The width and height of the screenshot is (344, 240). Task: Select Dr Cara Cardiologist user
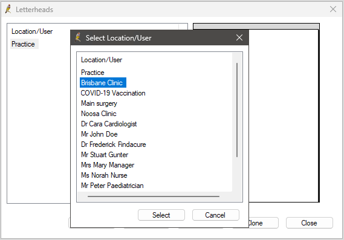[109, 124]
